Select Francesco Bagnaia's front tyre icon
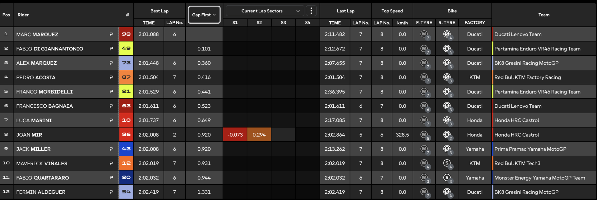The height and width of the screenshot is (200, 597). click(425, 106)
